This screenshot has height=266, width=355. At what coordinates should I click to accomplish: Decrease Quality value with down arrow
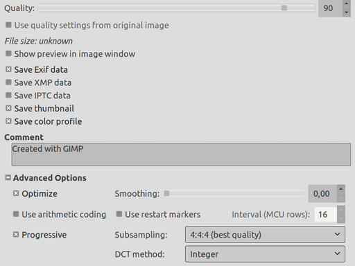point(346,12)
